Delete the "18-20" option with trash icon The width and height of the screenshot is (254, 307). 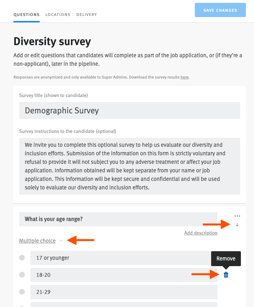tap(226, 274)
